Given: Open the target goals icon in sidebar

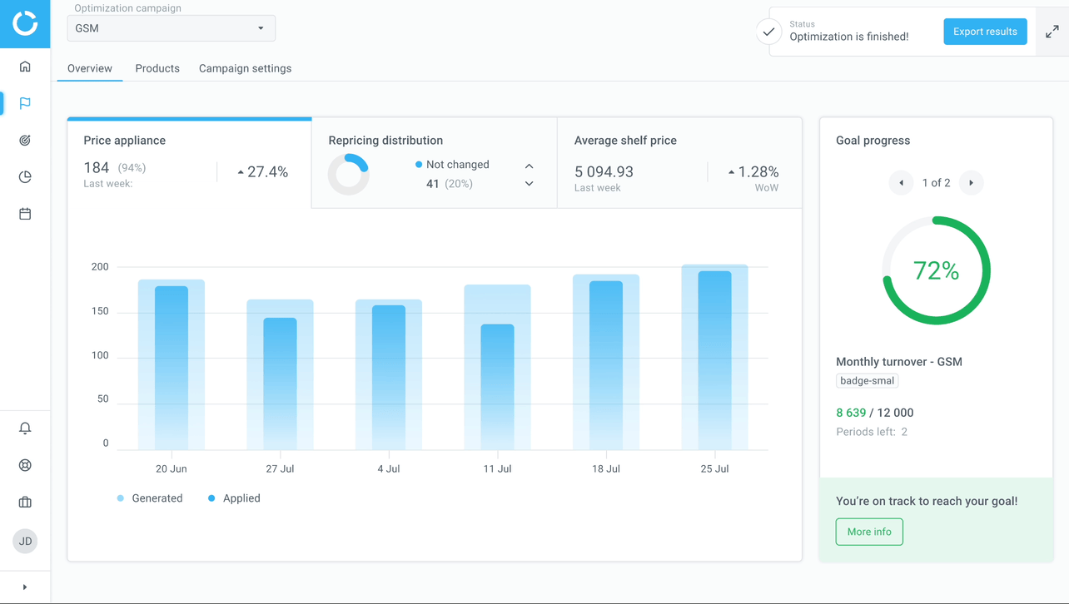Looking at the screenshot, I should pyautogui.click(x=25, y=141).
